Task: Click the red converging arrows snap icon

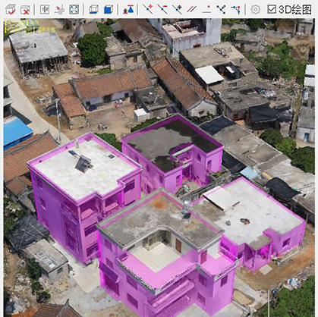Action: 59,10
